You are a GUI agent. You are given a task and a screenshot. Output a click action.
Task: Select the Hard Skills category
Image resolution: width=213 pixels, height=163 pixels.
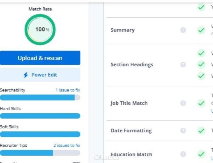pos(10,109)
